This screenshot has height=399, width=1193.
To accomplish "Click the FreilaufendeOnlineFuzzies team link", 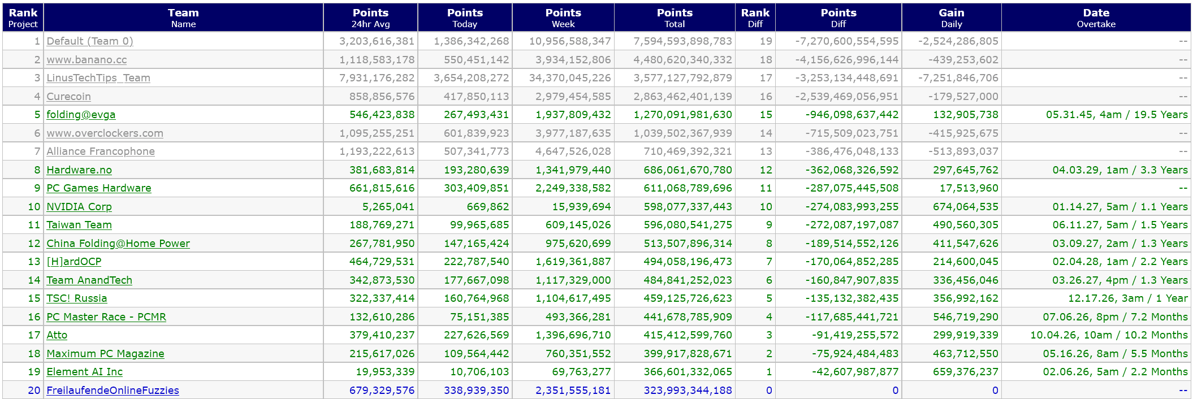I will point(113,391).
